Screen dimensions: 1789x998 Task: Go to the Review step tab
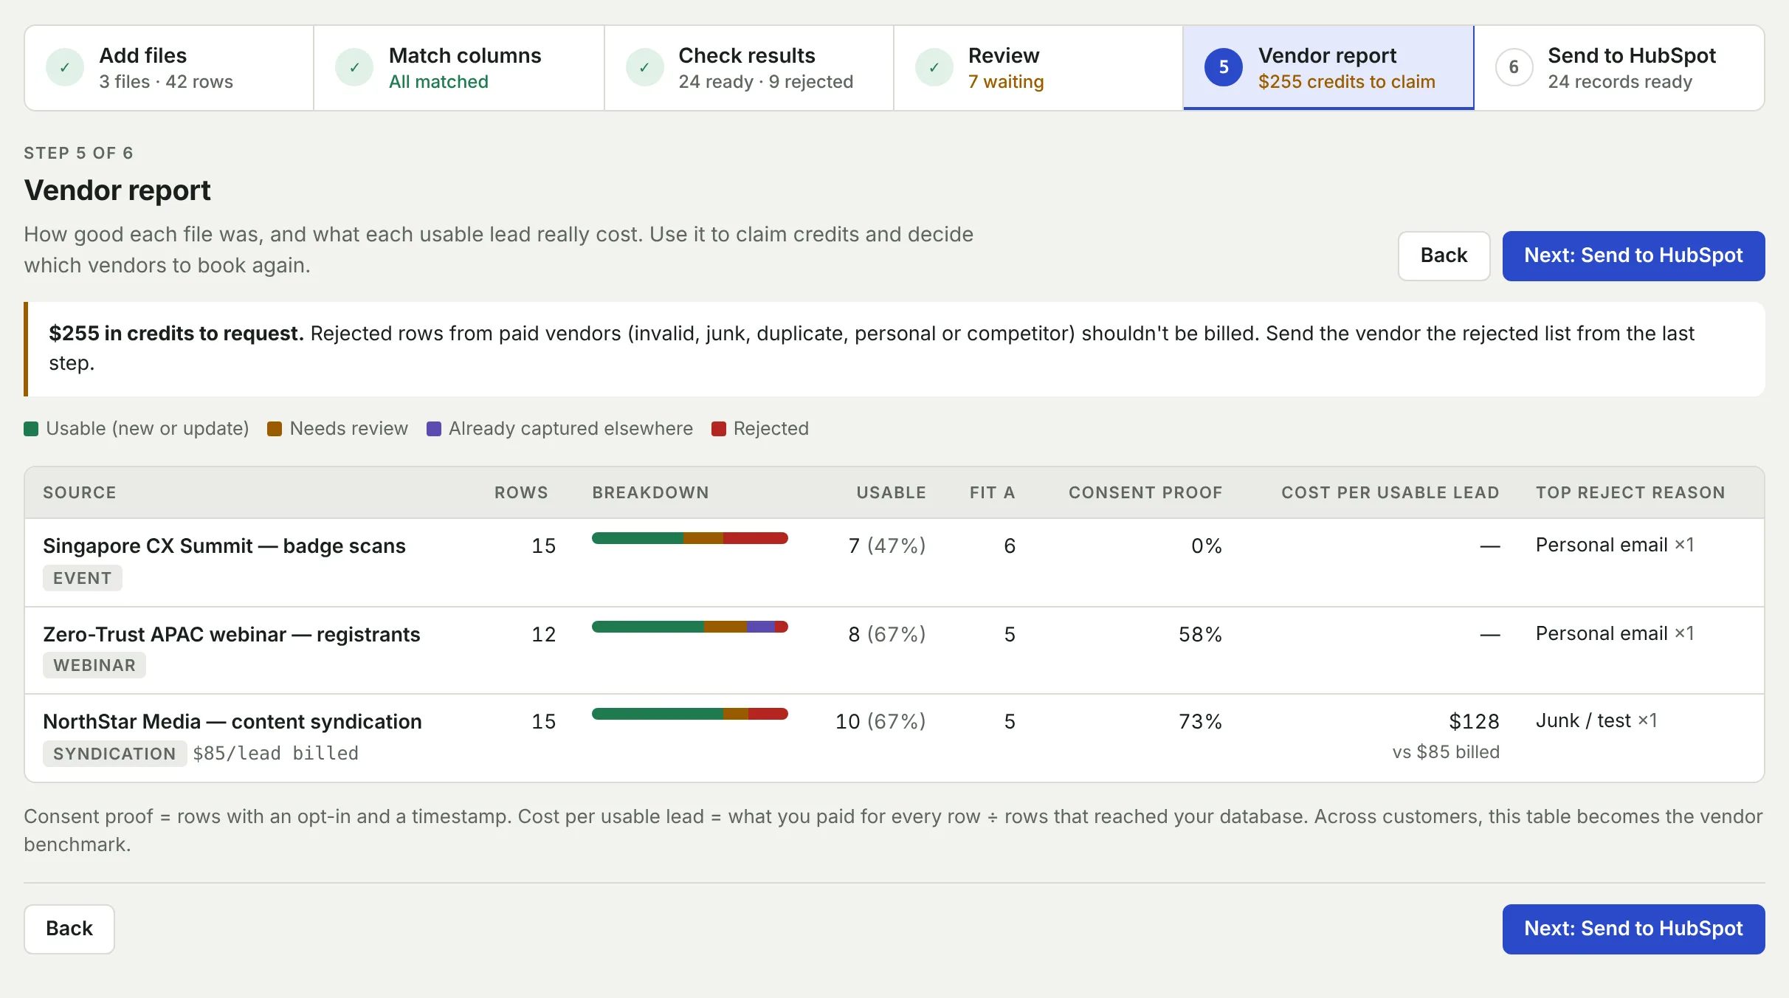click(1038, 68)
